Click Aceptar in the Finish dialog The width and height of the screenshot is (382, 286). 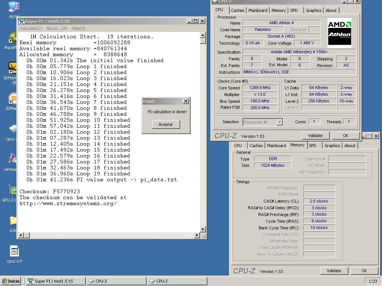point(166,124)
